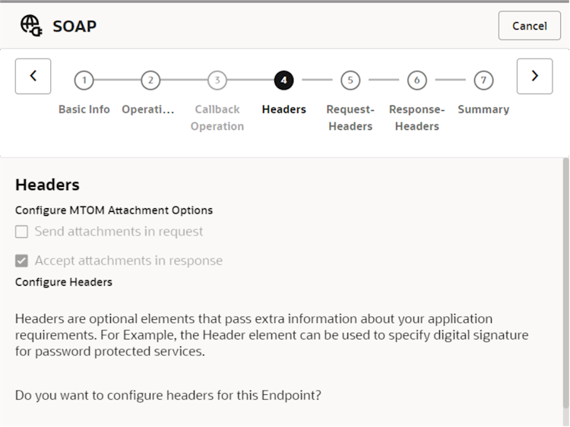The height and width of the screenshot is (427, 570).
Task: Jump to step 6 circle
Action: tap(416, 80)
